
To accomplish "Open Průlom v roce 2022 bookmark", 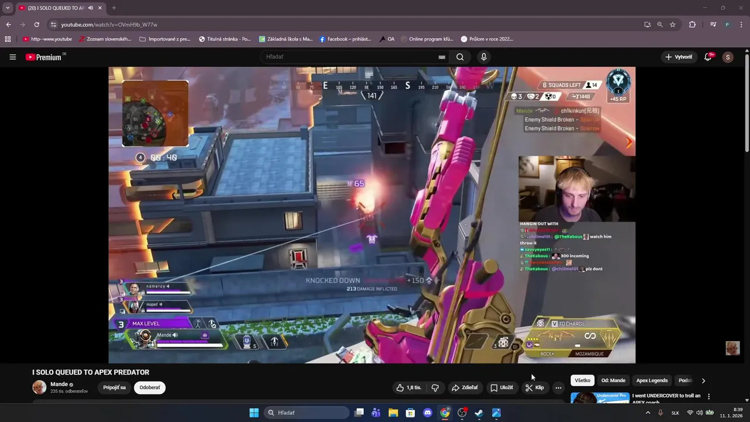I will [487, 39].
